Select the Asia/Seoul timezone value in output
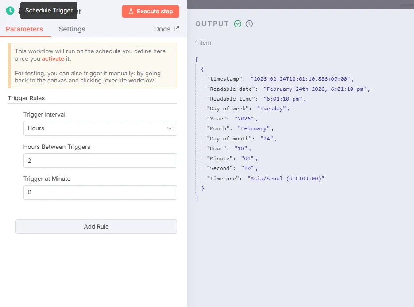414x307 pixels. (x=286, y=178)
